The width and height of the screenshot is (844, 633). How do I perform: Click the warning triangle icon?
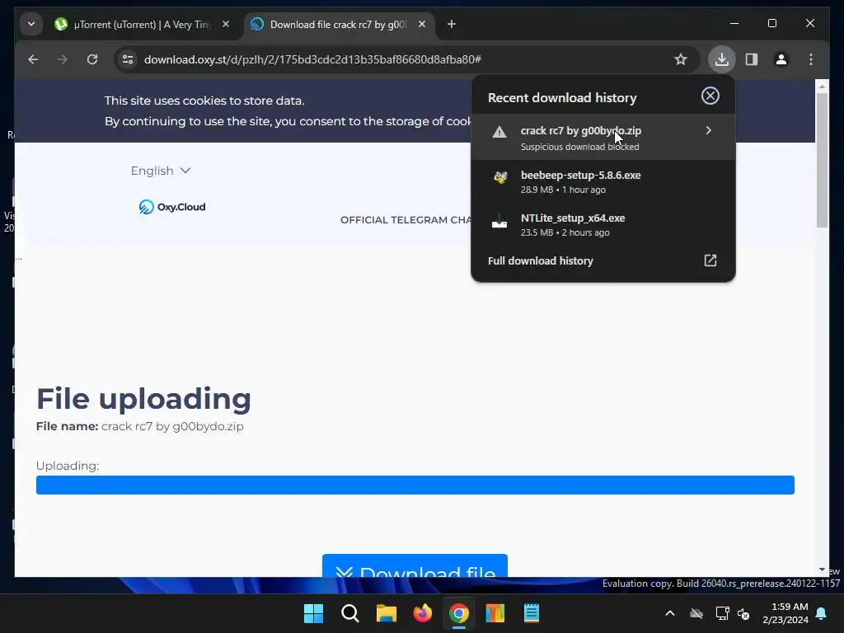click(499, 132)
